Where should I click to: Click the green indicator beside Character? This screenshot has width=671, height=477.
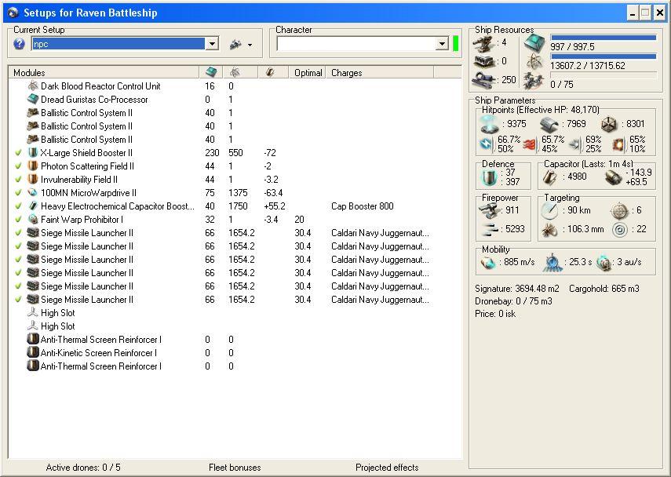click(x=456, y=44)
